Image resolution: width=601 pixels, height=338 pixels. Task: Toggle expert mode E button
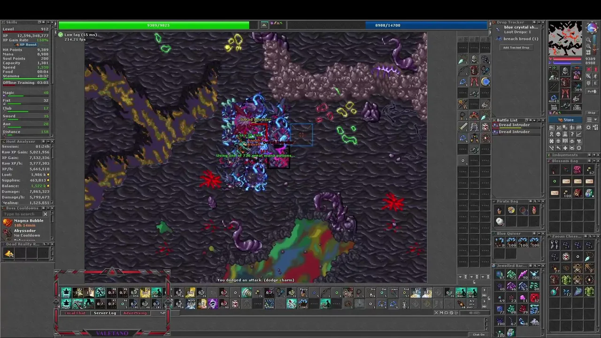click(595, 83)
